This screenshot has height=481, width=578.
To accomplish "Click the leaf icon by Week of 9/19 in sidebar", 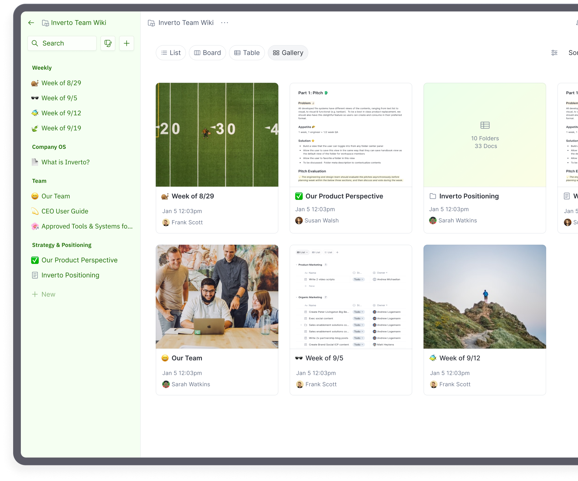I will click(x=35, y=128).
